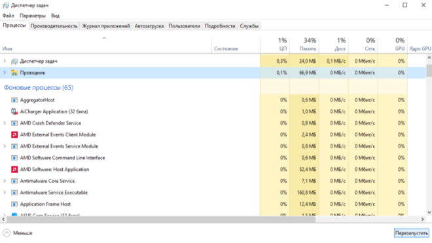Image resolution: width=432 pixels, height=243 pixels.
Task: Sort by the Диск column header
Action: tap(334, 45)
